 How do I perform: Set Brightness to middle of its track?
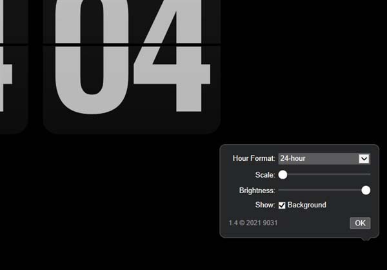point(324,190)
